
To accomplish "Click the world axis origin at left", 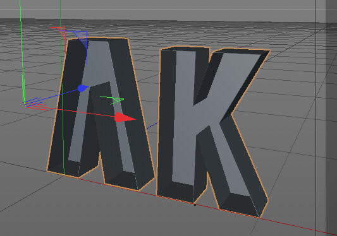I will [25, 103].
